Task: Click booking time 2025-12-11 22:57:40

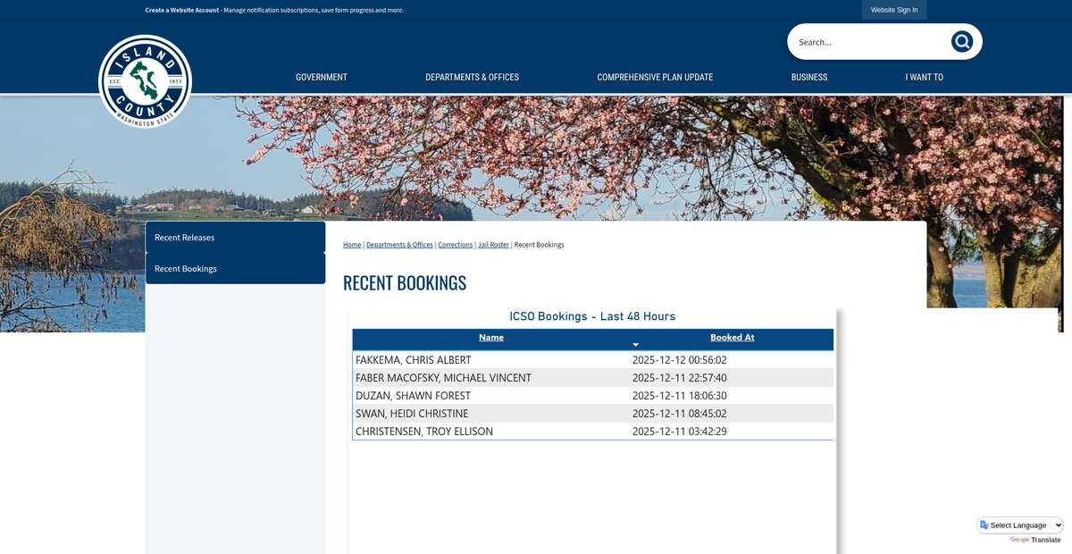Action: (x=680, y=378)
